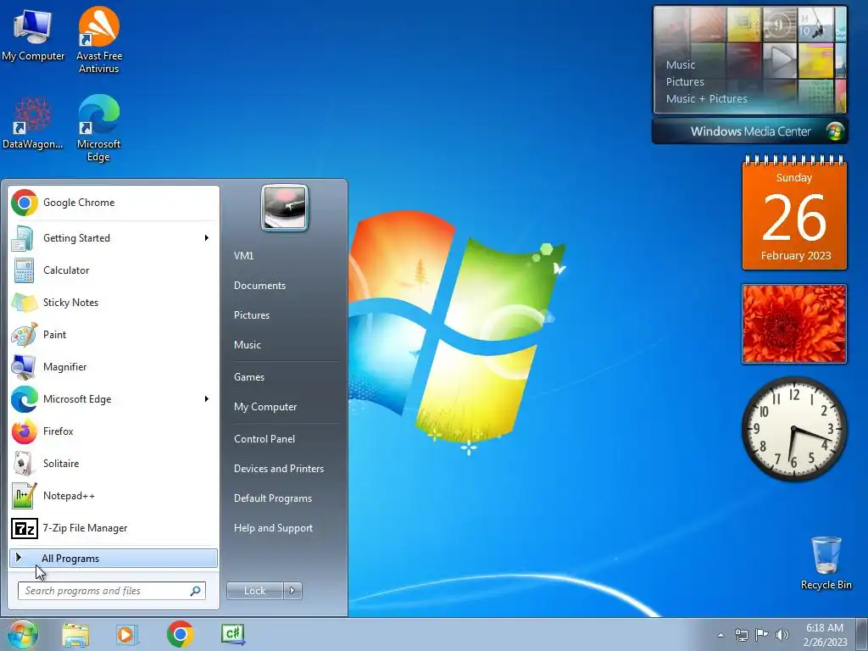868x651 pixels.
Task: Expand the Getting Started submenu arrow
Action: [207, 238]
